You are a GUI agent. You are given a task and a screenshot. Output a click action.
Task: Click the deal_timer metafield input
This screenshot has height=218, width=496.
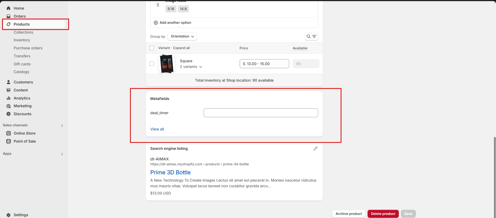(x=261, y=113)
